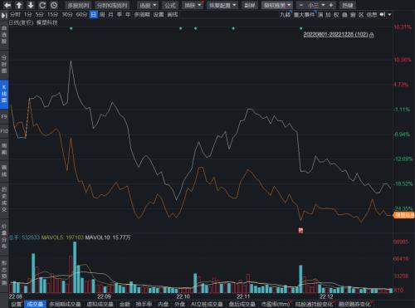Switch to 季 quarterly period
415x308 pixels.
click(120, 14)
